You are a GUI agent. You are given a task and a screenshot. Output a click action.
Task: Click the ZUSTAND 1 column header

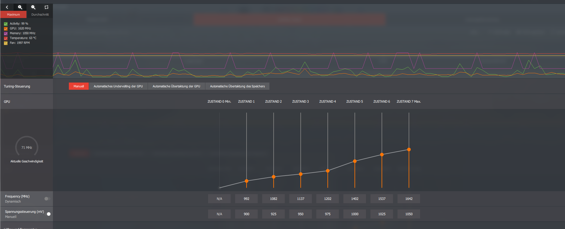pos(246,101)
